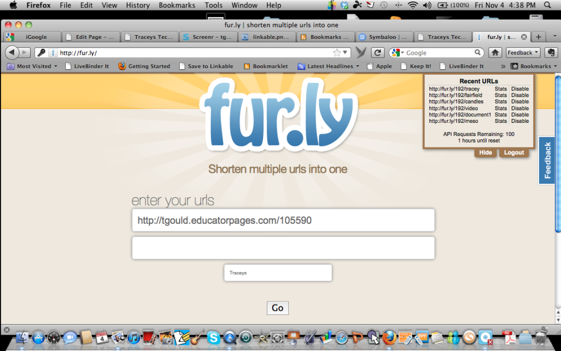The width and height of the screenshot is (561, 351).
Task: Click the search magnifier in Google box
Action: [478, 52]
